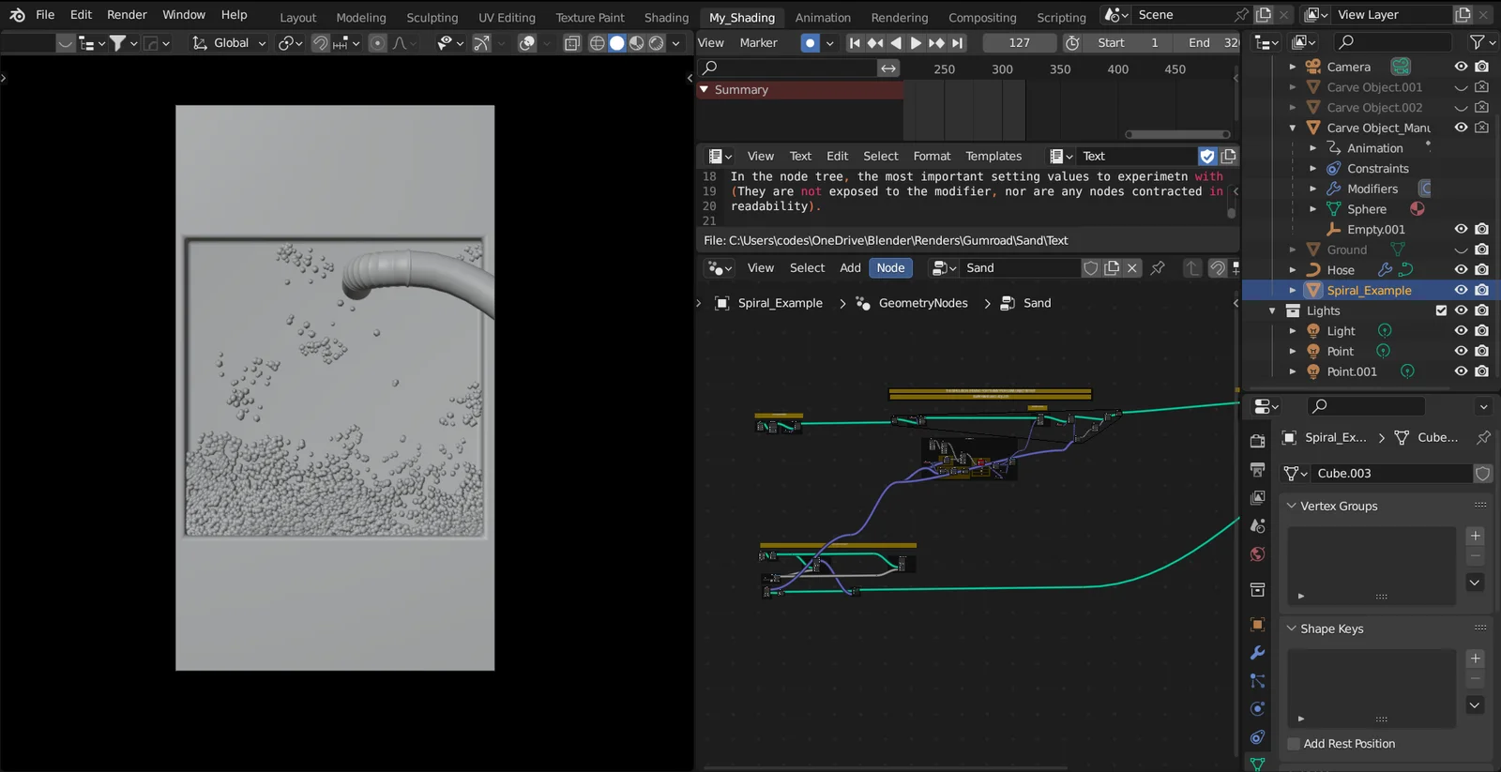Hide the Camera object in viewport
The width and height of the screenshot is (1501, 772).
click(x=1461, y=67)
